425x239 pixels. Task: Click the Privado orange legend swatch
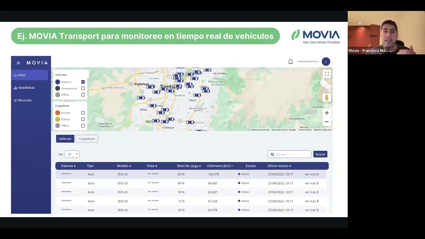58,113
